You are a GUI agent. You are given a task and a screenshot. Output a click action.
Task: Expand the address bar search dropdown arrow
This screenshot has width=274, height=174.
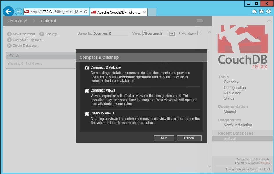pyautogui.click(x=81, y=12)
